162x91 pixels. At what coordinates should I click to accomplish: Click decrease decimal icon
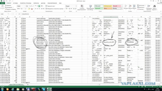[76, 9]
